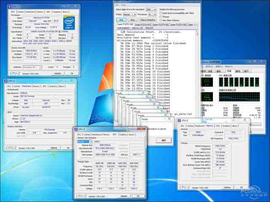Click CPU-Z title icon in Memory window
The image size is (270, 202).
coord(179,121)
